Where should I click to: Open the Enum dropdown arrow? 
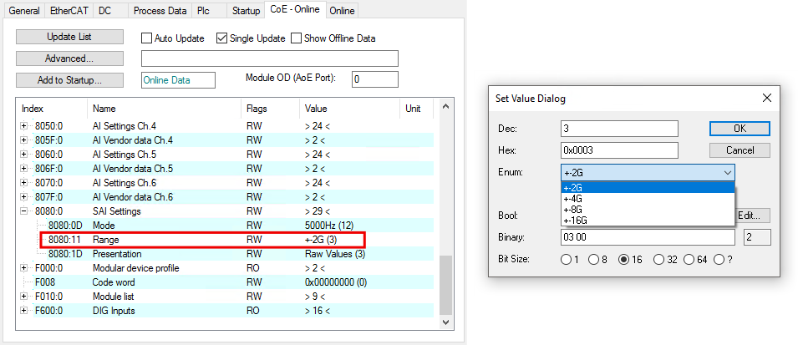(x=728, y=173)
